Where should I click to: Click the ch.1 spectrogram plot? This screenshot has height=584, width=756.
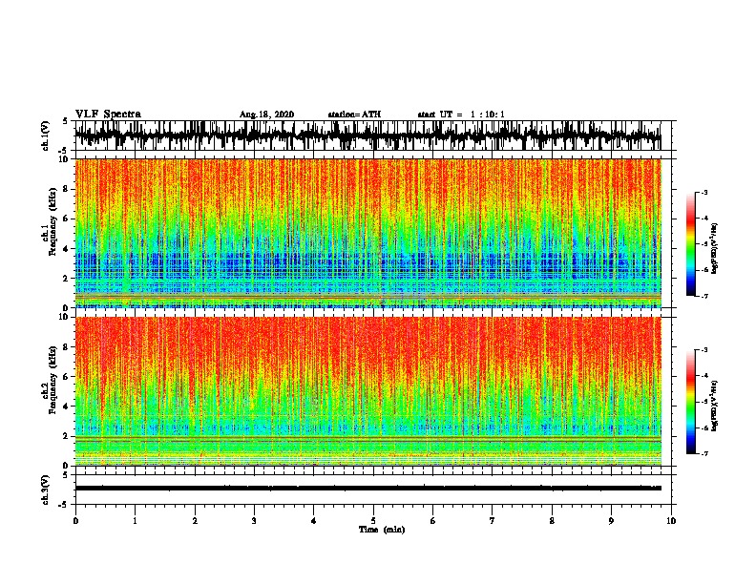tap(367, 233)
